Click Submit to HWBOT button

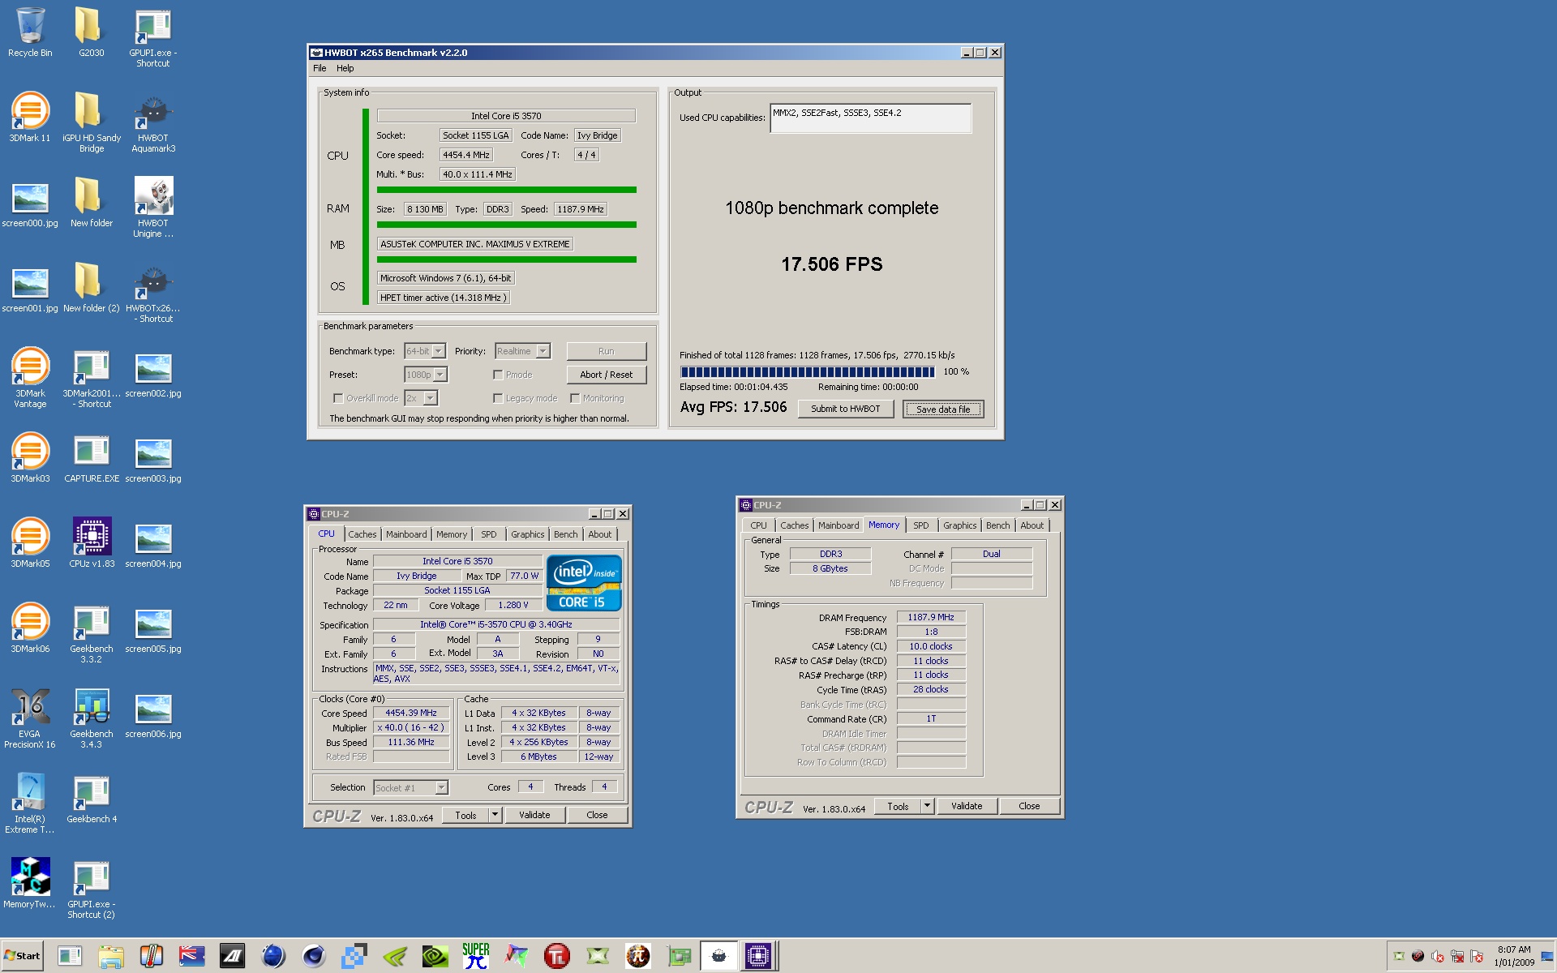pyautogui.click(x=845, y=409)
